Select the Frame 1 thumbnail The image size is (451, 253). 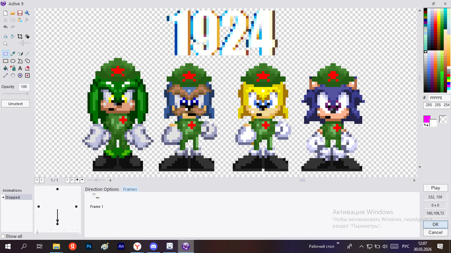pyautogui.click(x=96, y=200)
